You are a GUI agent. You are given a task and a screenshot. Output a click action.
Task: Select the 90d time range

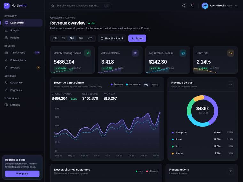pos(81,38)
